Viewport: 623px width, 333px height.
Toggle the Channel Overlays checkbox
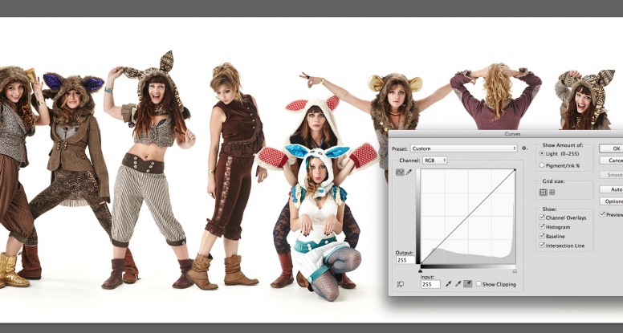click(542, 217)
